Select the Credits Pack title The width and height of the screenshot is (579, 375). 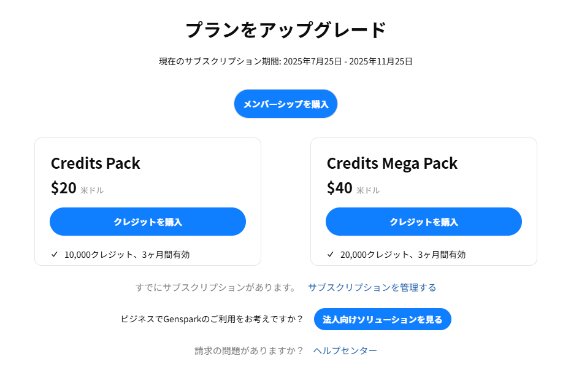pos(96,163)
